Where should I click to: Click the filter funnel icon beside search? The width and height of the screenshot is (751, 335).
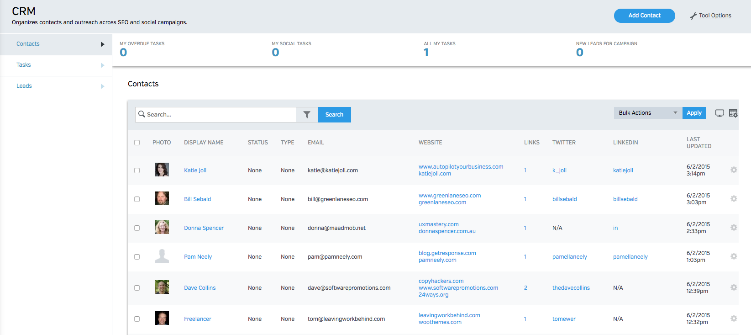307,115
